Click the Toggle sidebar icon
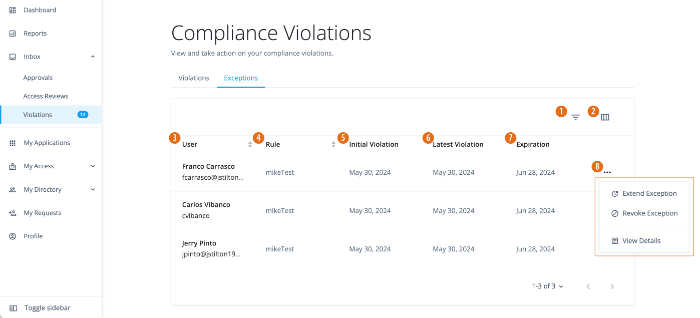 [12, 307]
